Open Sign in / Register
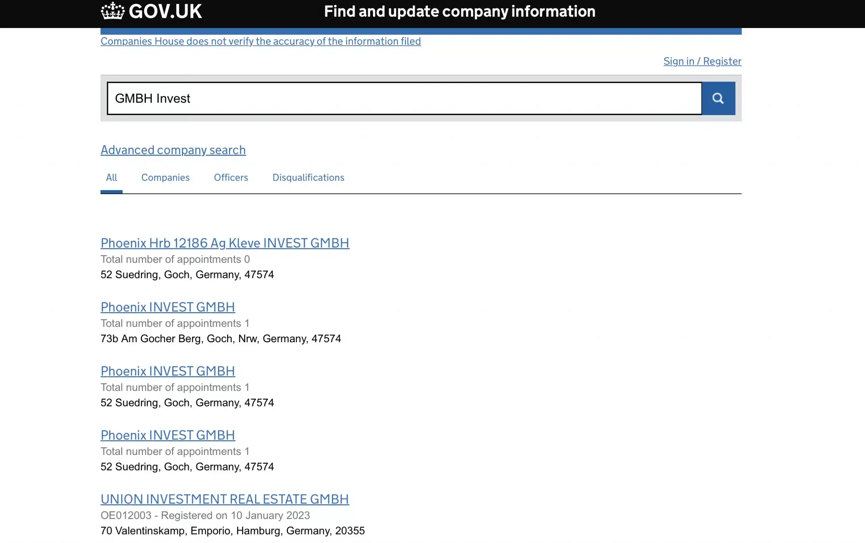The height and width of the screenshot is (543, 865). point(702,61)
